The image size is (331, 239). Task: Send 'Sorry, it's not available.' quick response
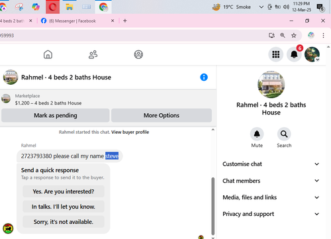coord(64,222)
